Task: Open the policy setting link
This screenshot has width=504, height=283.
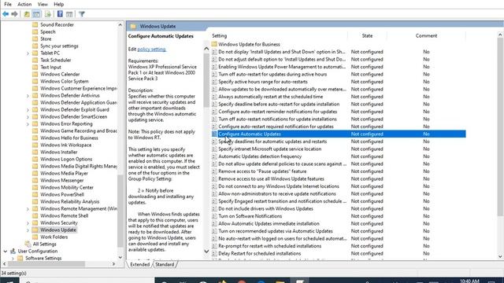Action: [x=151, y=49]
